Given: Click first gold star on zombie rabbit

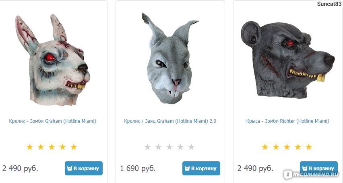Looking at the screenshot, I should 29,147.
